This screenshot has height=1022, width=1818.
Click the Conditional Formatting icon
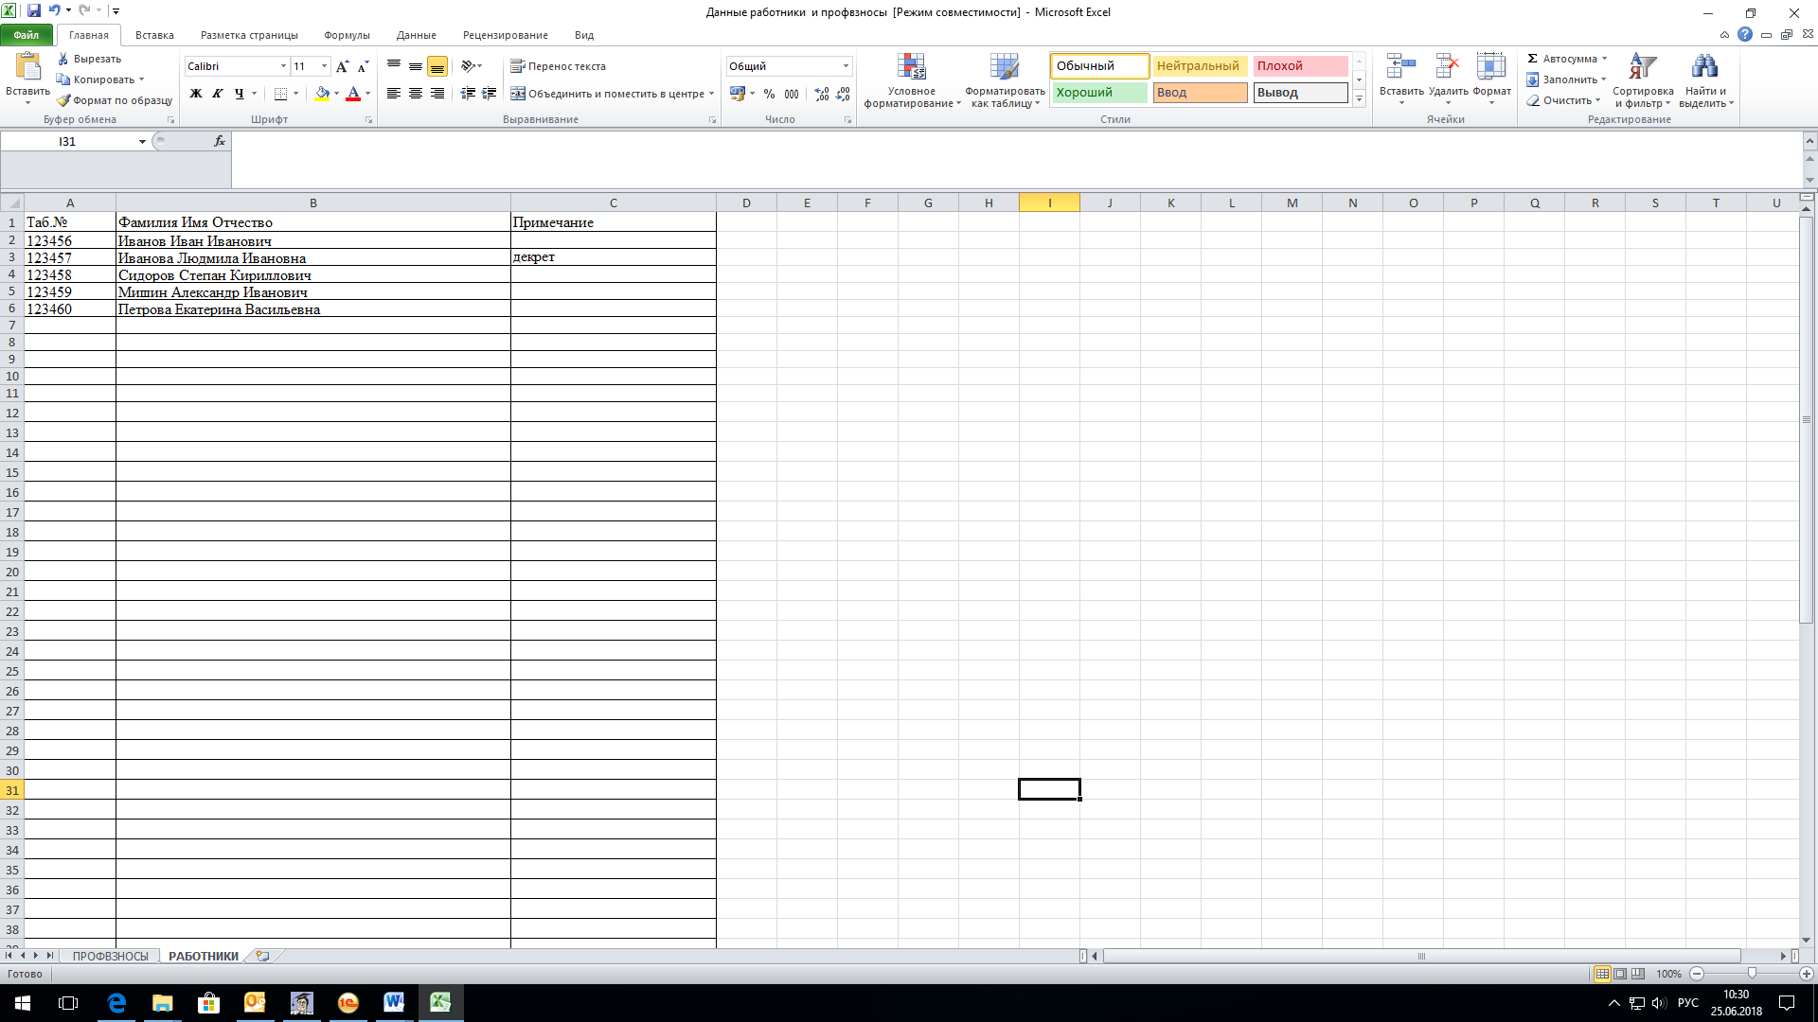point(911,67)
